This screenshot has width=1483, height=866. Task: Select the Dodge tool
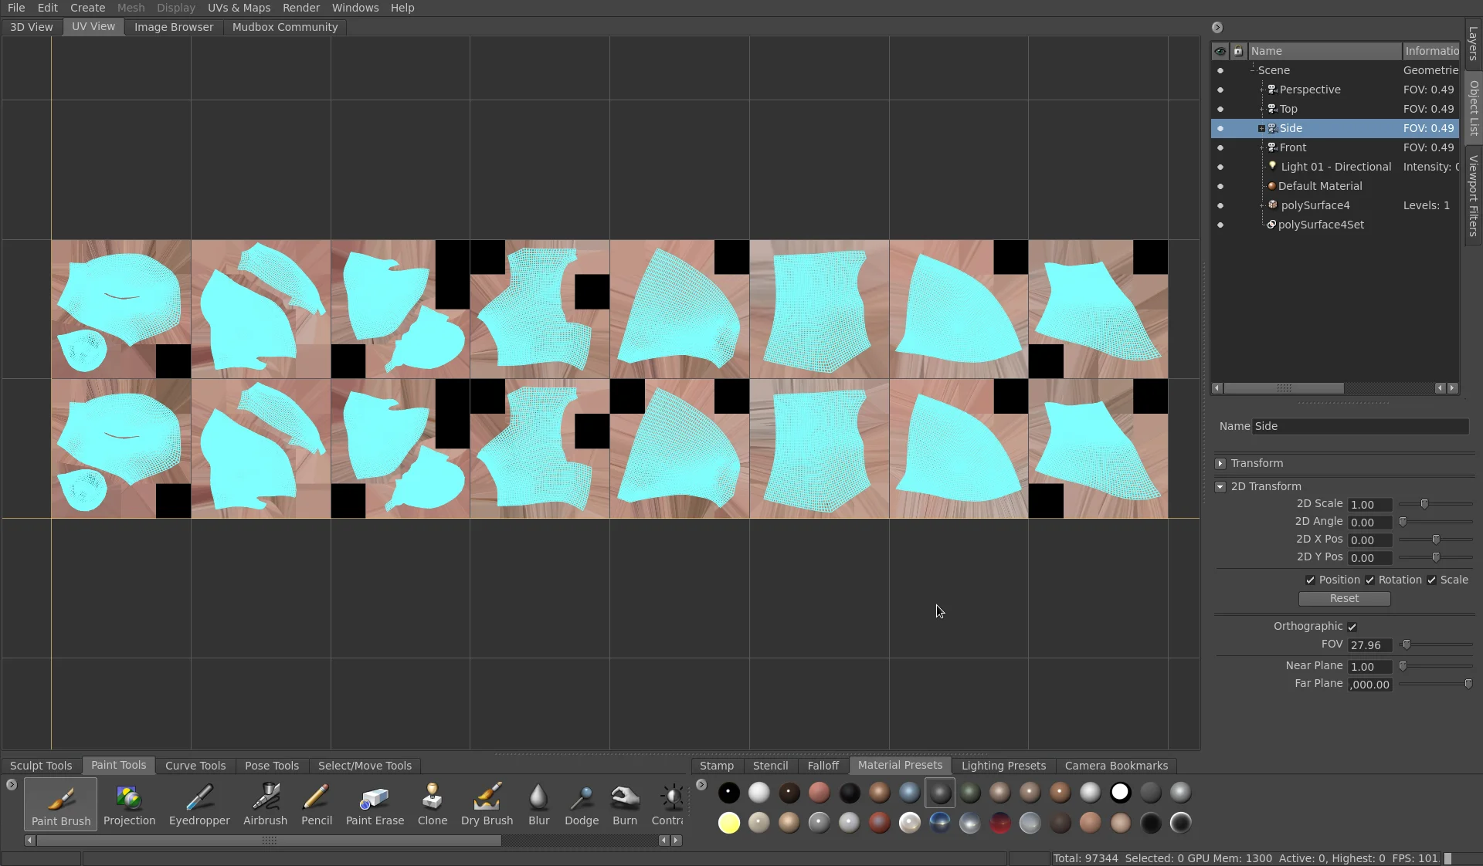click(x=582, y=803)
